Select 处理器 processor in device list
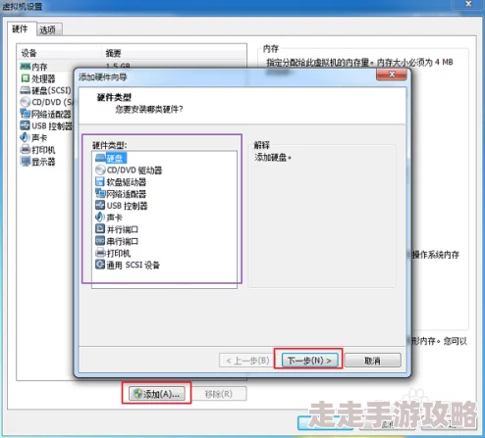485x438 pixels. [x=38, y=78]
